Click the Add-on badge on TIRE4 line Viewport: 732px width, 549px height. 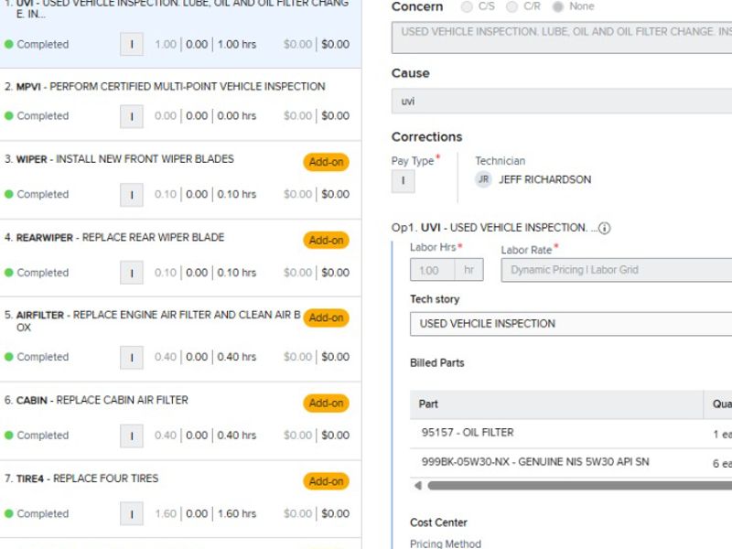326,481
